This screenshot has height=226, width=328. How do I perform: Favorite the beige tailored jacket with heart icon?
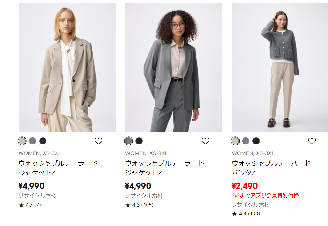tap(99, 141)
